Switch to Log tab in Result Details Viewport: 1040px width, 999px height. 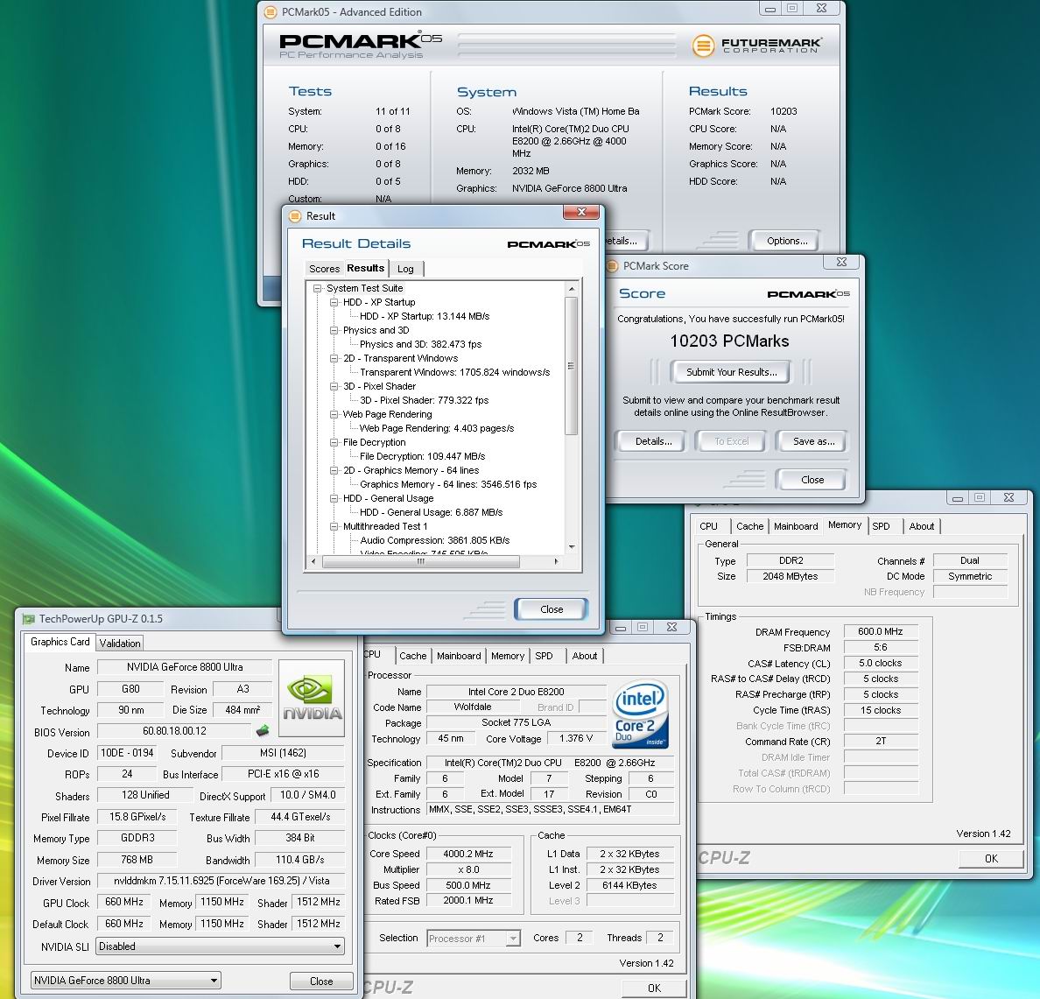[405, 269]
